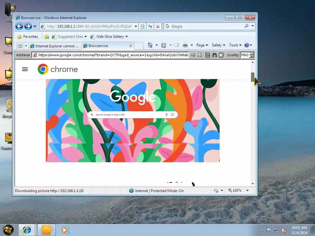
Task: Click the Browservice Find binoculars icon
Action: pyautogui.click(x=214, y=55)
